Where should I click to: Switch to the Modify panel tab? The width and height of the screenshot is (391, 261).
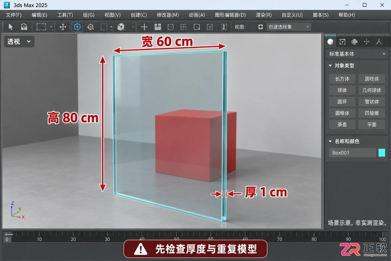pos(342,42)
